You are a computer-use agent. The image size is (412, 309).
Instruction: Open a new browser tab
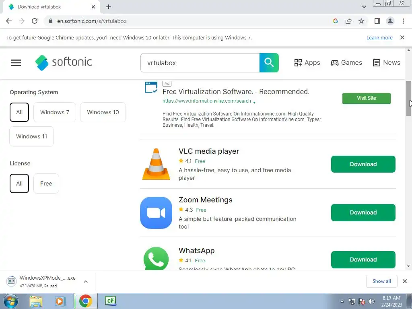[x=109, y=7]
